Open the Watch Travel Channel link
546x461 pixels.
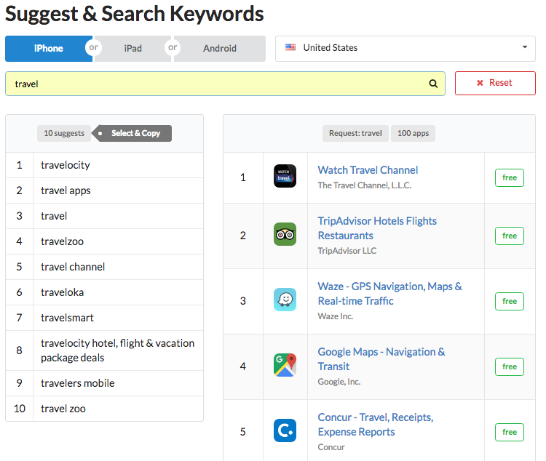click(x=368, y=170)
